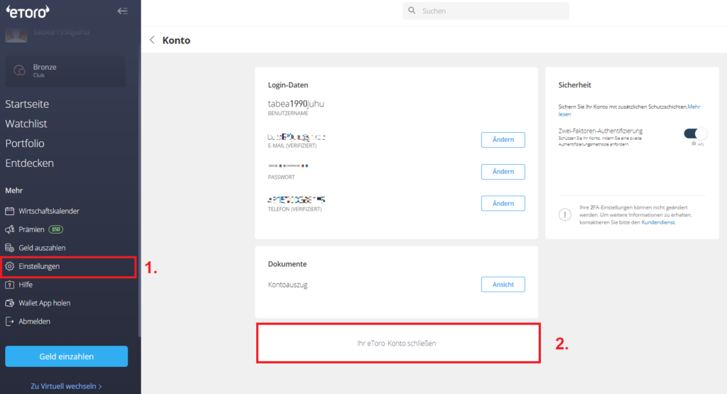Click Ändern for E-Mail

click(x=503, y=140)
